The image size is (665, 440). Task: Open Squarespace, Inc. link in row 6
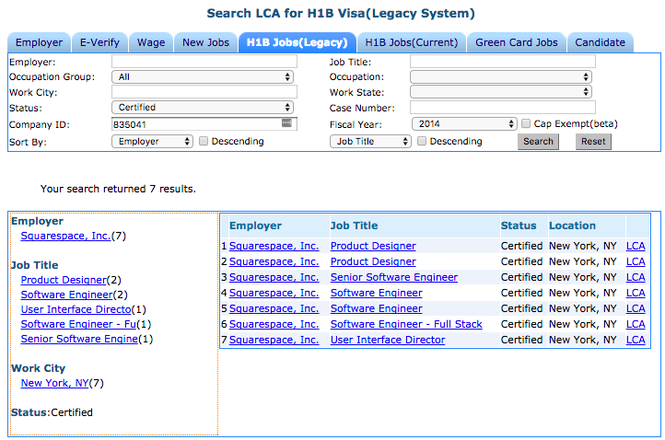pyautogui.click(x=274, y=324)
